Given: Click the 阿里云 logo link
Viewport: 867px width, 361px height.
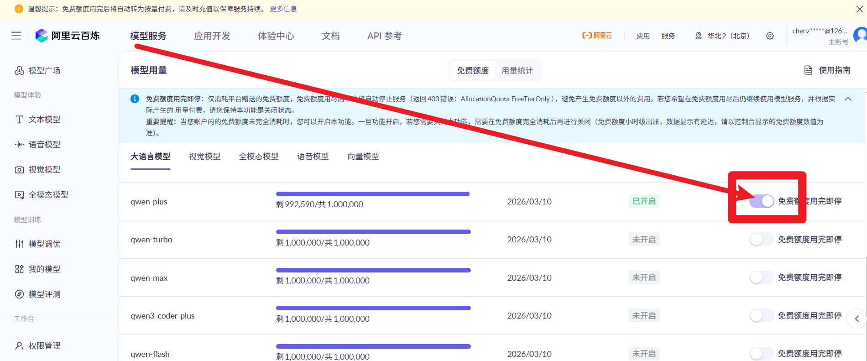Looking at the screenshot, I should coord(597,36).
